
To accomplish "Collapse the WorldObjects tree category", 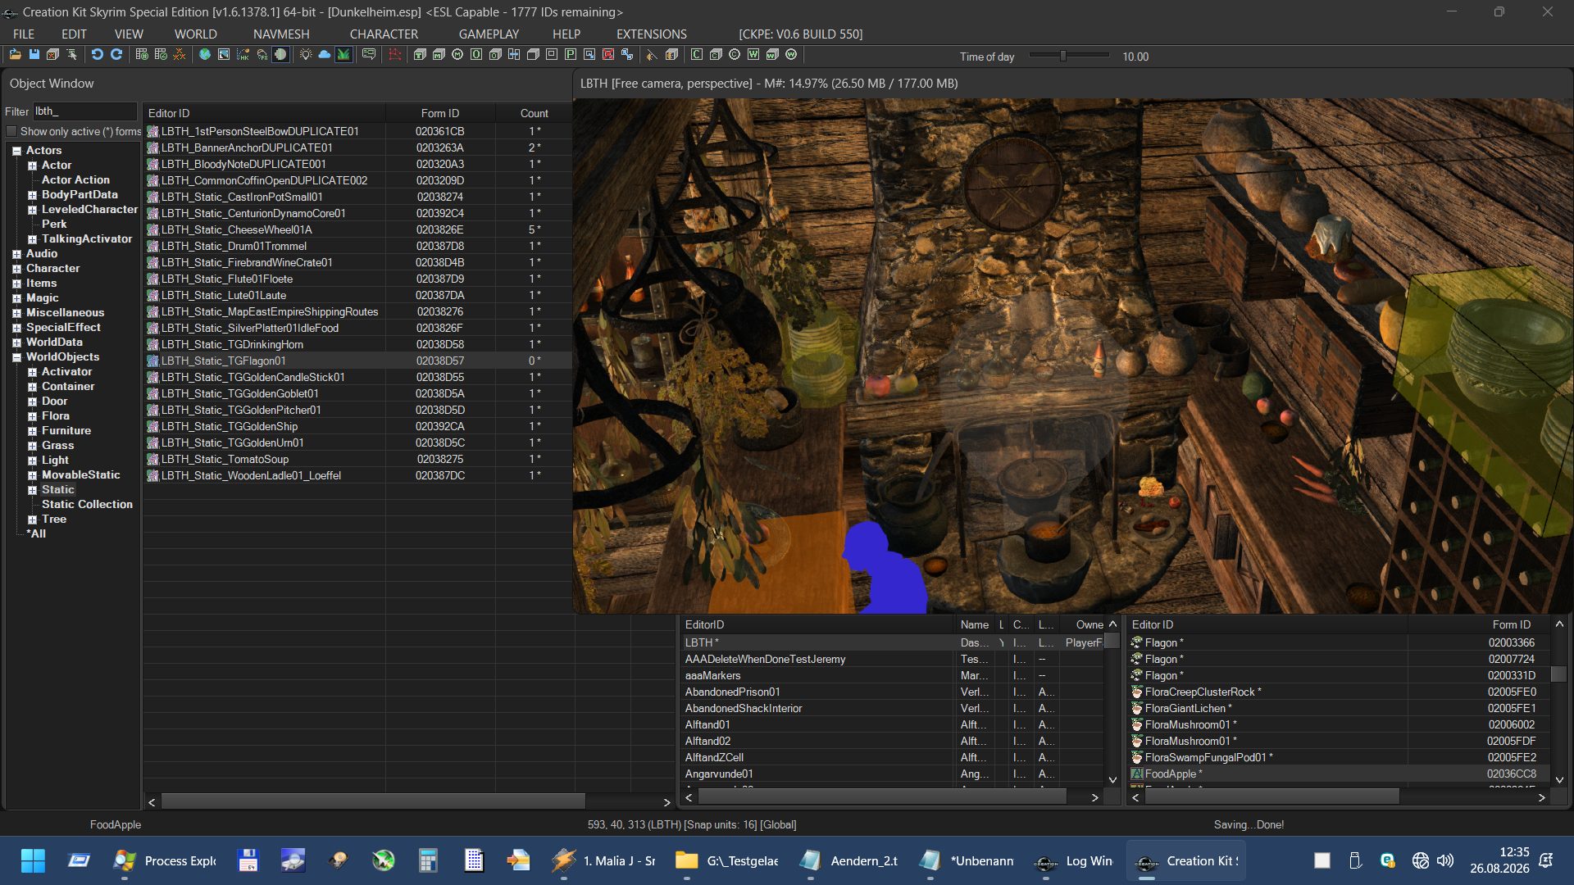I will (x=16, y=357).
